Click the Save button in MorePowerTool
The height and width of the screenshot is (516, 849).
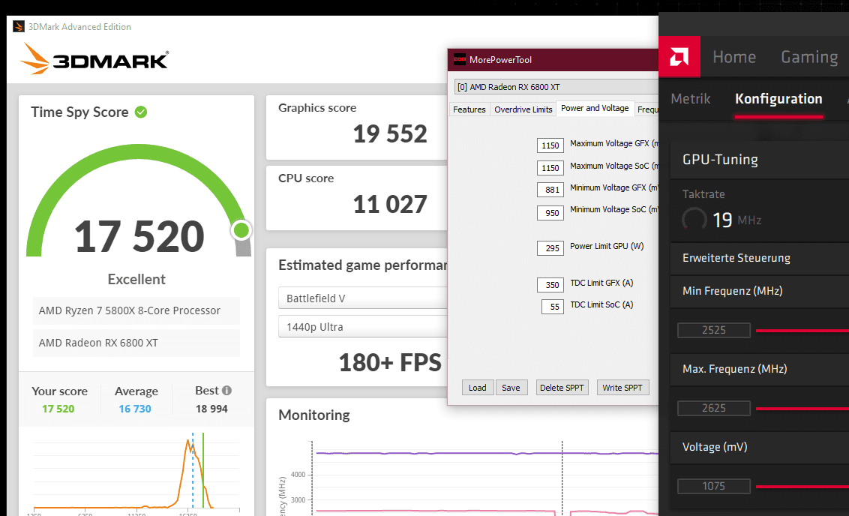511,388
